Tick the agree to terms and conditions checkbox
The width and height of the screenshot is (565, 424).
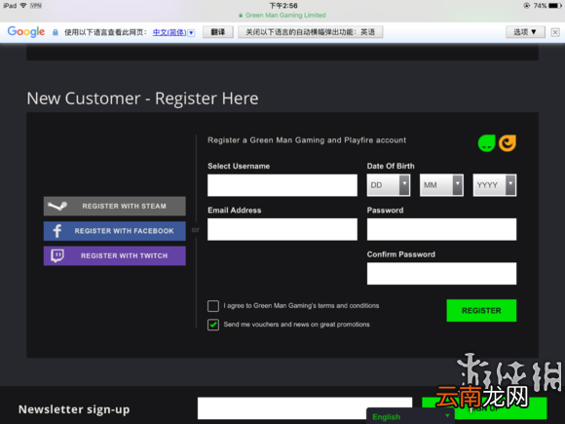[213, 306]
